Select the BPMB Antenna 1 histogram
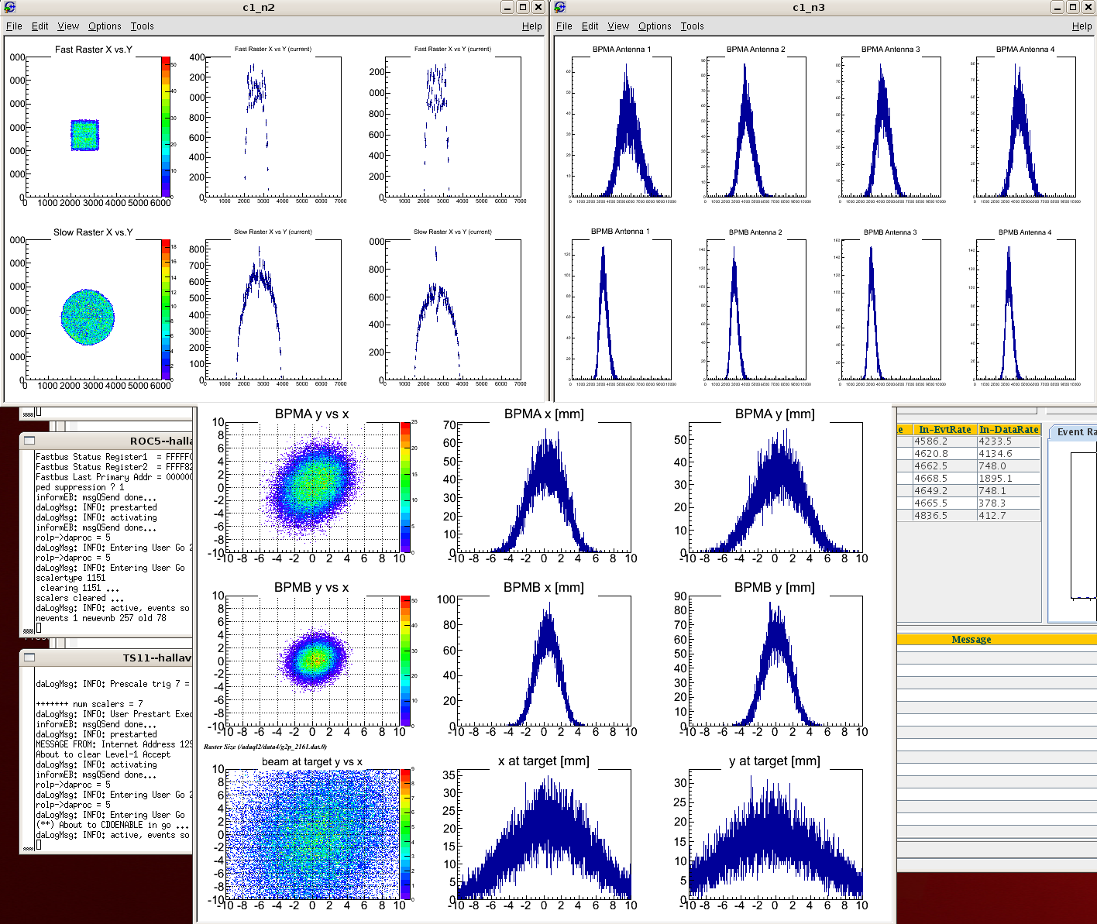The height and width of the screenshot is (924, 1097). (x=622, y=310)
